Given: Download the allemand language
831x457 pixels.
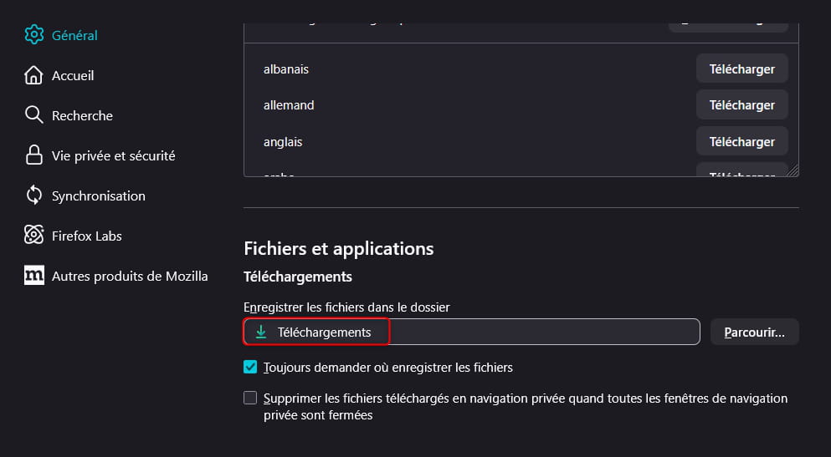Looking at the screenshot, I should tap(741, 105).
